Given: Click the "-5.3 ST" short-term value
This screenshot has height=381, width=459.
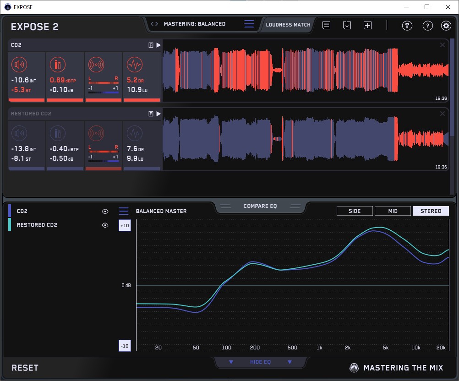Looking at the screenshot, I should pos(21,90).
